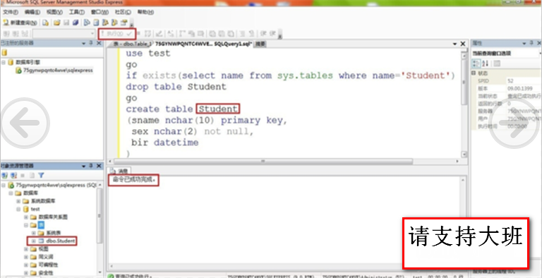Collapse the test database node
Screen dimensions: 542x278
(x=18, y=209)
